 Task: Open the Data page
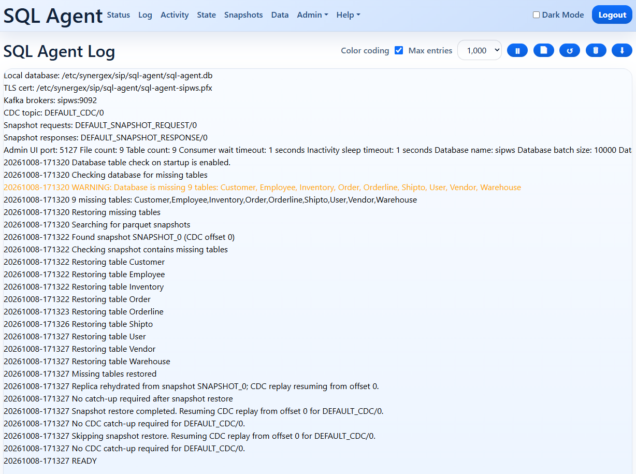280,15
